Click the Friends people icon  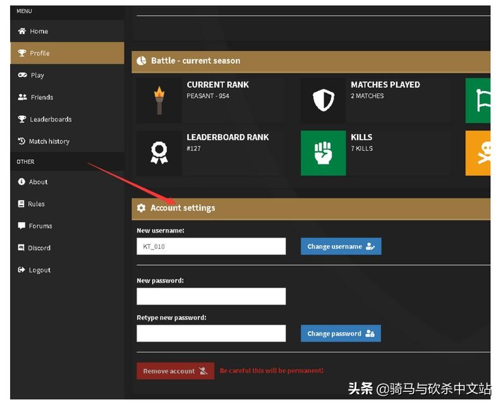coord(23,97)
